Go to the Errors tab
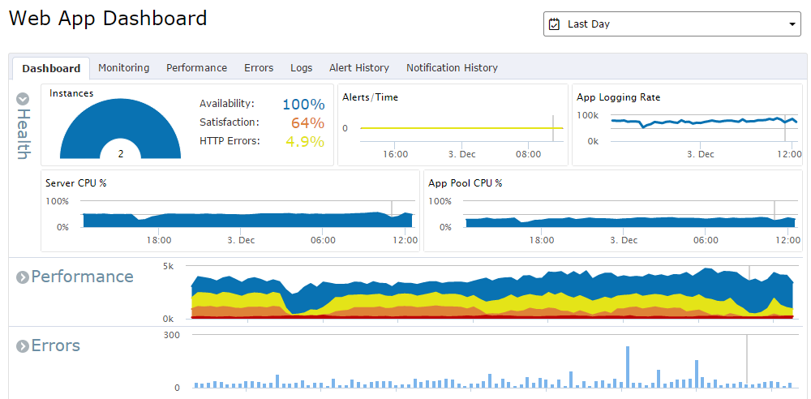811x399 pixels. coord(259,68)
